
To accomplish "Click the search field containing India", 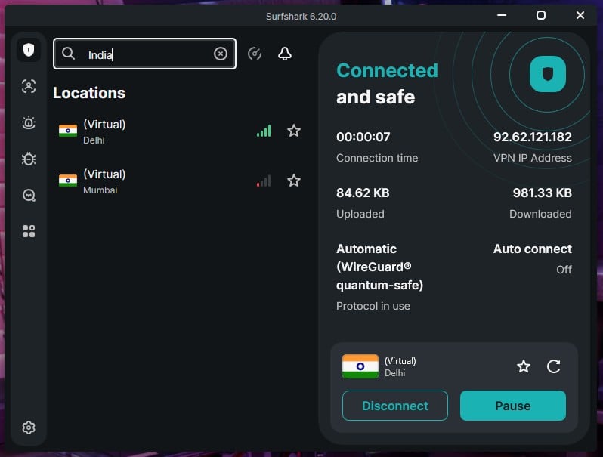I will (144, 54).
